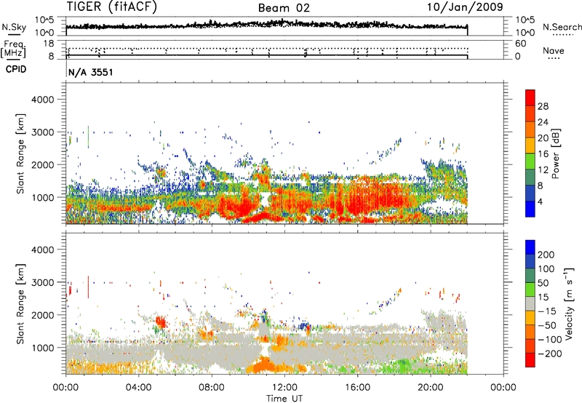The image size is (582, 403).
Task: Click the dark blue bottom segment of Power color bar
Action: click(530, 209)
